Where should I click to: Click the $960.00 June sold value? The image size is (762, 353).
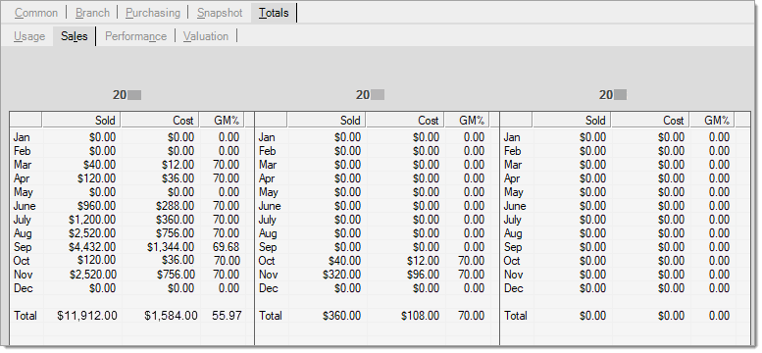click(x=97, y=206)
